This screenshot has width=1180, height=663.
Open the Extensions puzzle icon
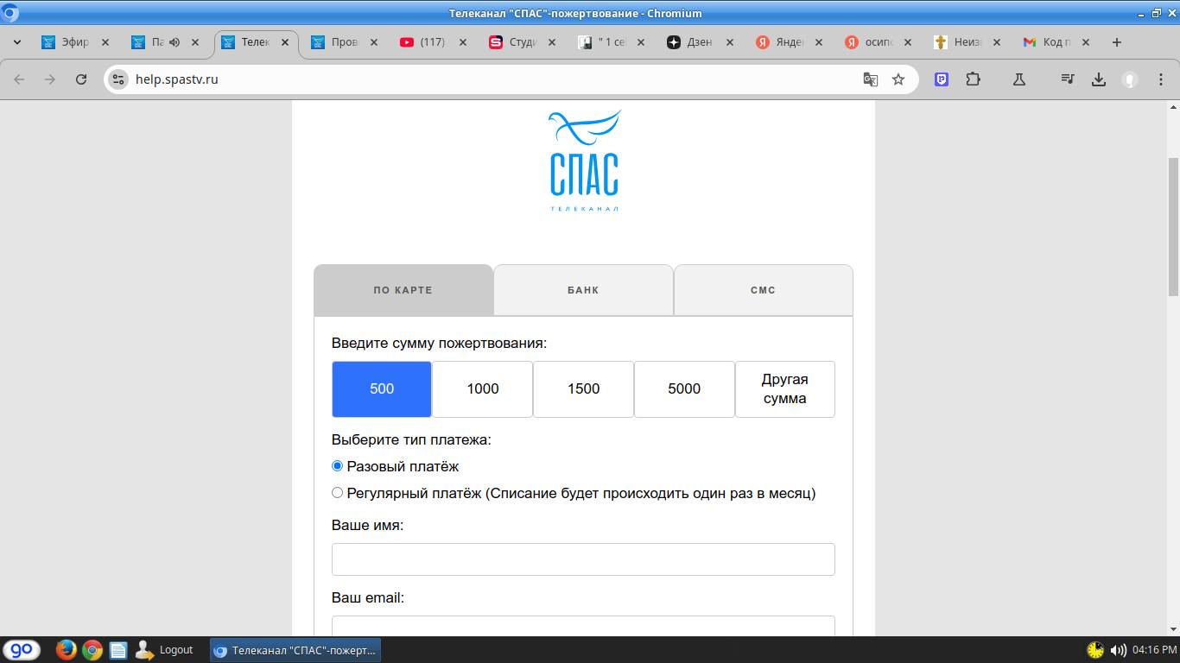[x=973, y=79]
